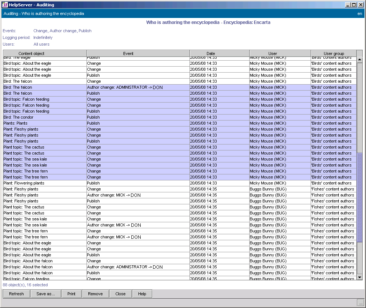Click the HelpServer app icon in title bar
The image size is (366, 308).
[5, 4]
